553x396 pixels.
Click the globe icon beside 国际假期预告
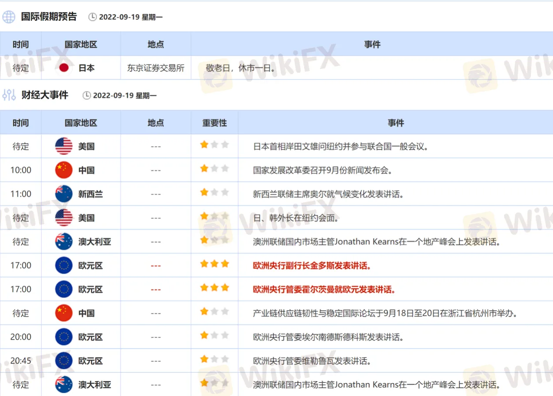pos(9,17)
